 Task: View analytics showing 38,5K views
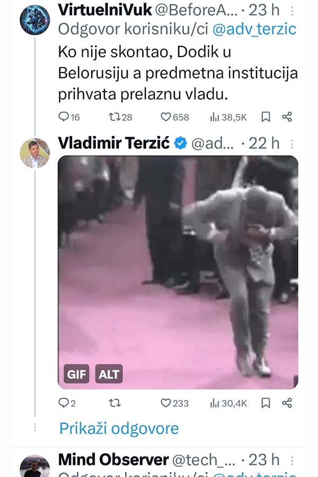pyautogui.click(x=228, y=117)
